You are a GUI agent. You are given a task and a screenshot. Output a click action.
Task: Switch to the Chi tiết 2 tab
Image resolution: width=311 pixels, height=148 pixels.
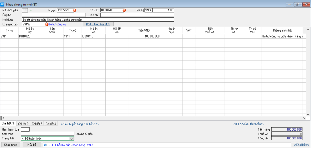(x=23, y=124)
